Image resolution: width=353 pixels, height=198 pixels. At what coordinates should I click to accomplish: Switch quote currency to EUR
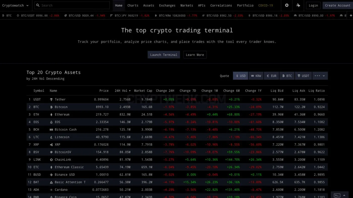[x=272, y=76]
